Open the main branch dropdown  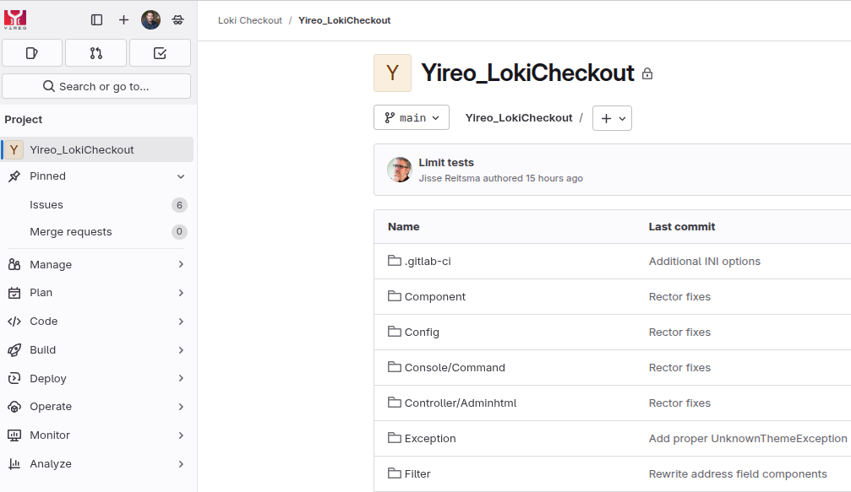click(x=412, y=118)
